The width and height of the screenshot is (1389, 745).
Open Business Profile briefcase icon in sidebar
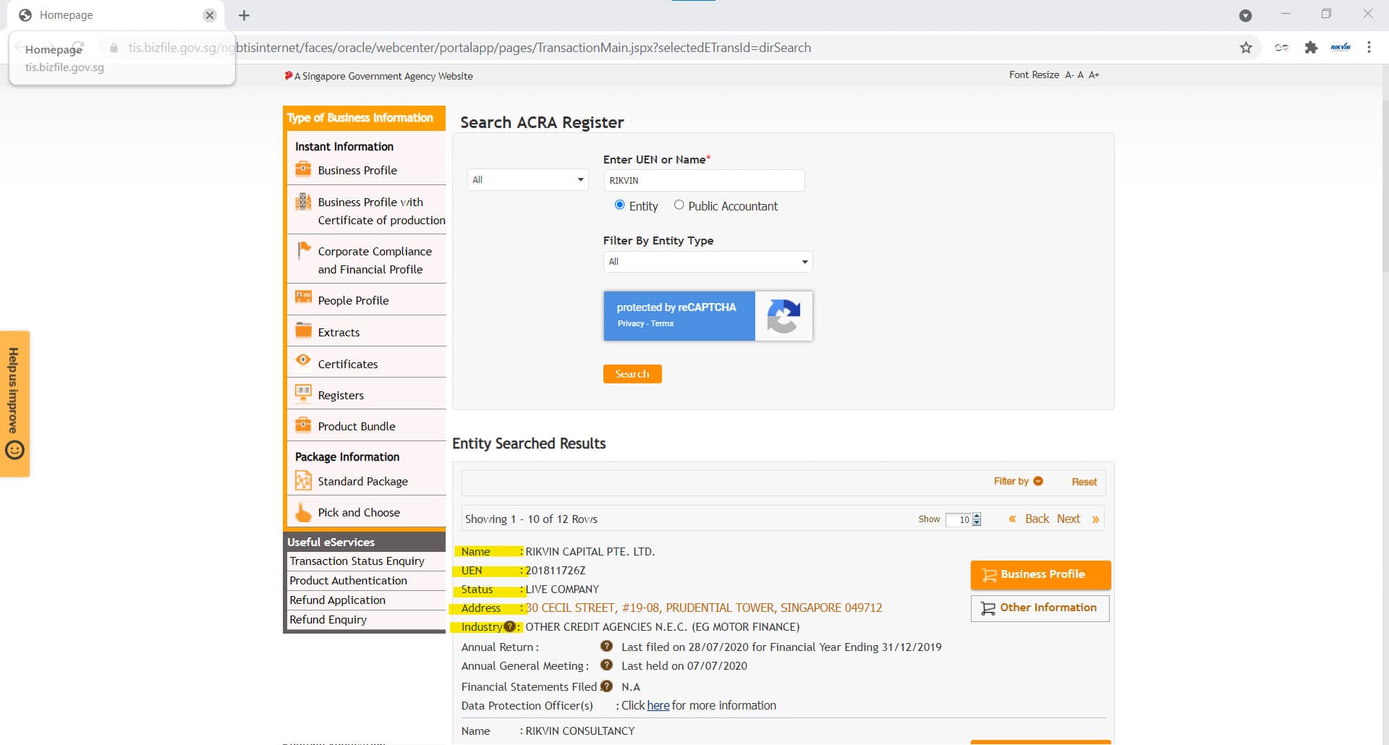[303, 169]
